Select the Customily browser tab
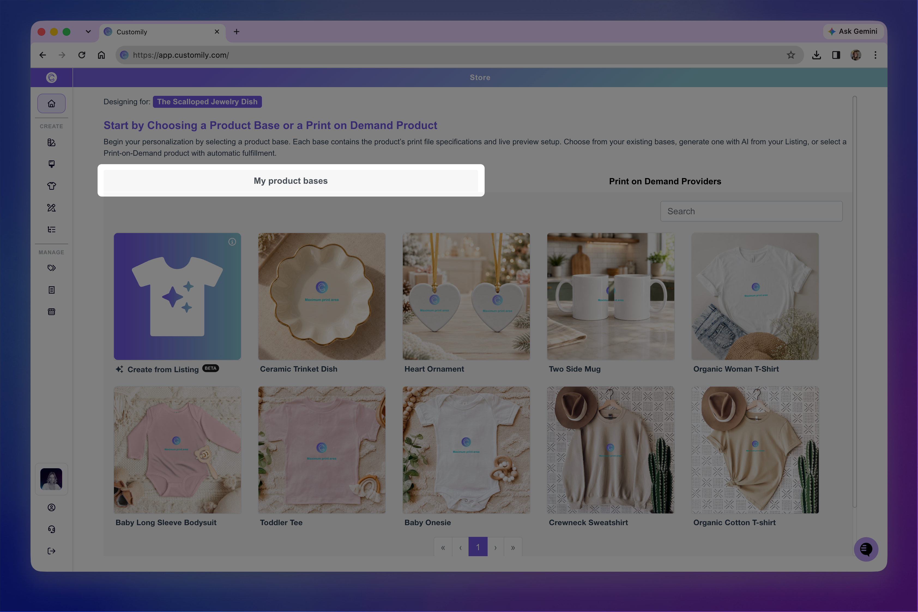918x612 pixels. point(162,32)
